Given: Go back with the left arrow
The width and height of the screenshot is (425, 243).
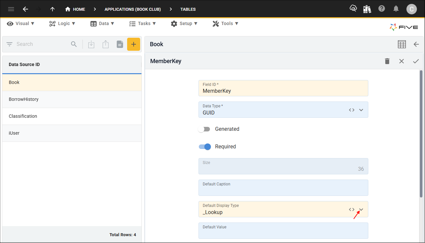Looking at the screenshot, I should pos(25,9).
